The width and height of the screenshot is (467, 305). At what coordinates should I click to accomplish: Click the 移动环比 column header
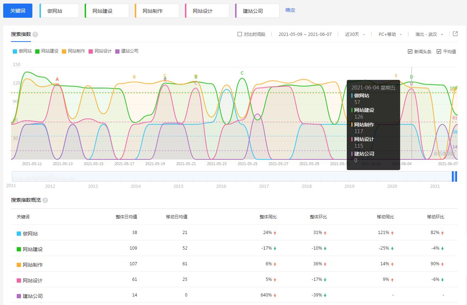point(436,217)
